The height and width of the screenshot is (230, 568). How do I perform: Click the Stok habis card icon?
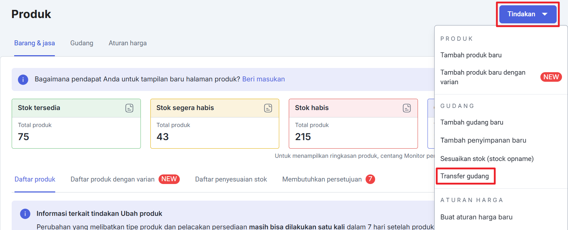[407, 108]
